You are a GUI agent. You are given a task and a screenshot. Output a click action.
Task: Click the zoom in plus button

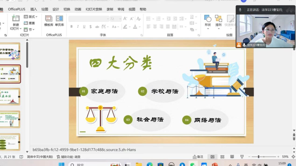(x=278, y=157)
